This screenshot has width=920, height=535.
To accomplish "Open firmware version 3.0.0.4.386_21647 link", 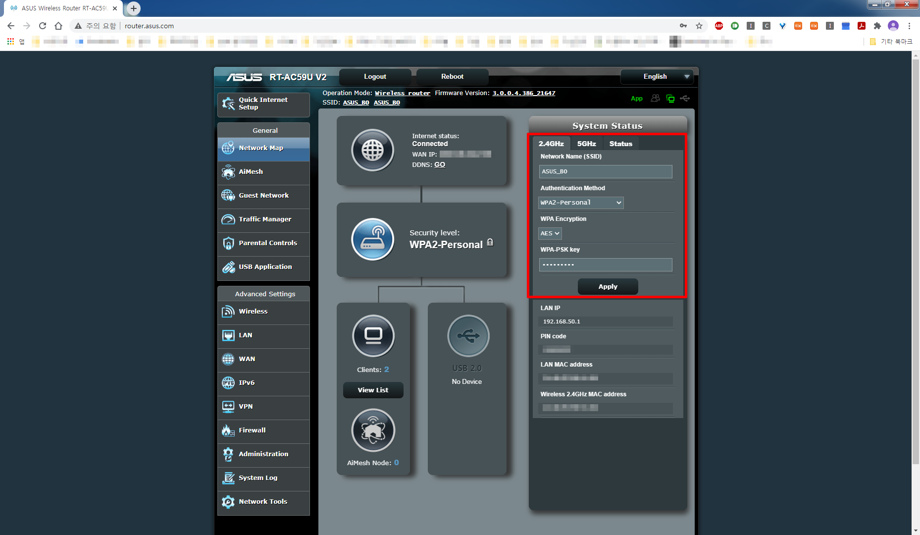I will point(523,93).
